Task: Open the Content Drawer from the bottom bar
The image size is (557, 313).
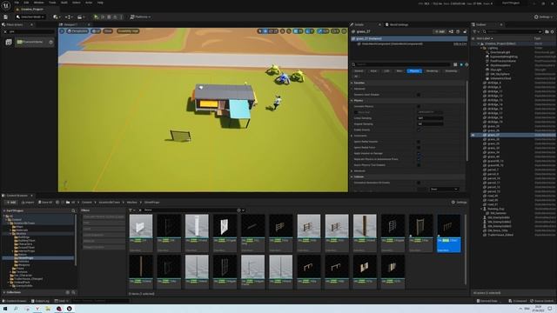Action: pos(15,301)
